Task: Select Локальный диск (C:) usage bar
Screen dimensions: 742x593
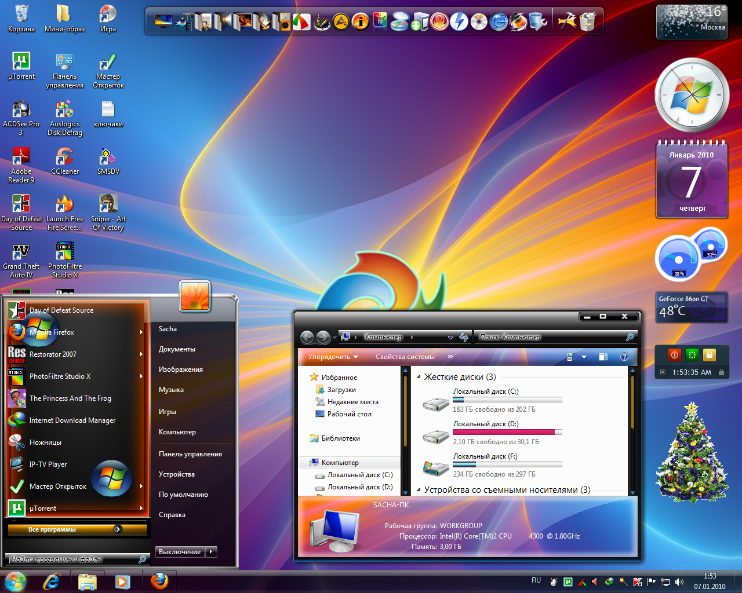Action: [507, 400]
